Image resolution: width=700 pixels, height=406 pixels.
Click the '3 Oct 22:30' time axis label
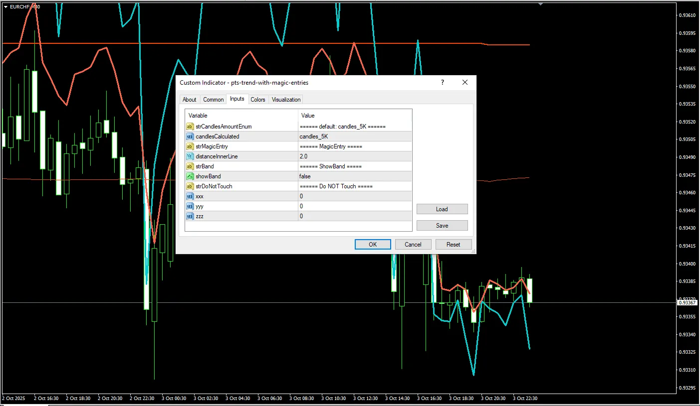525,399
